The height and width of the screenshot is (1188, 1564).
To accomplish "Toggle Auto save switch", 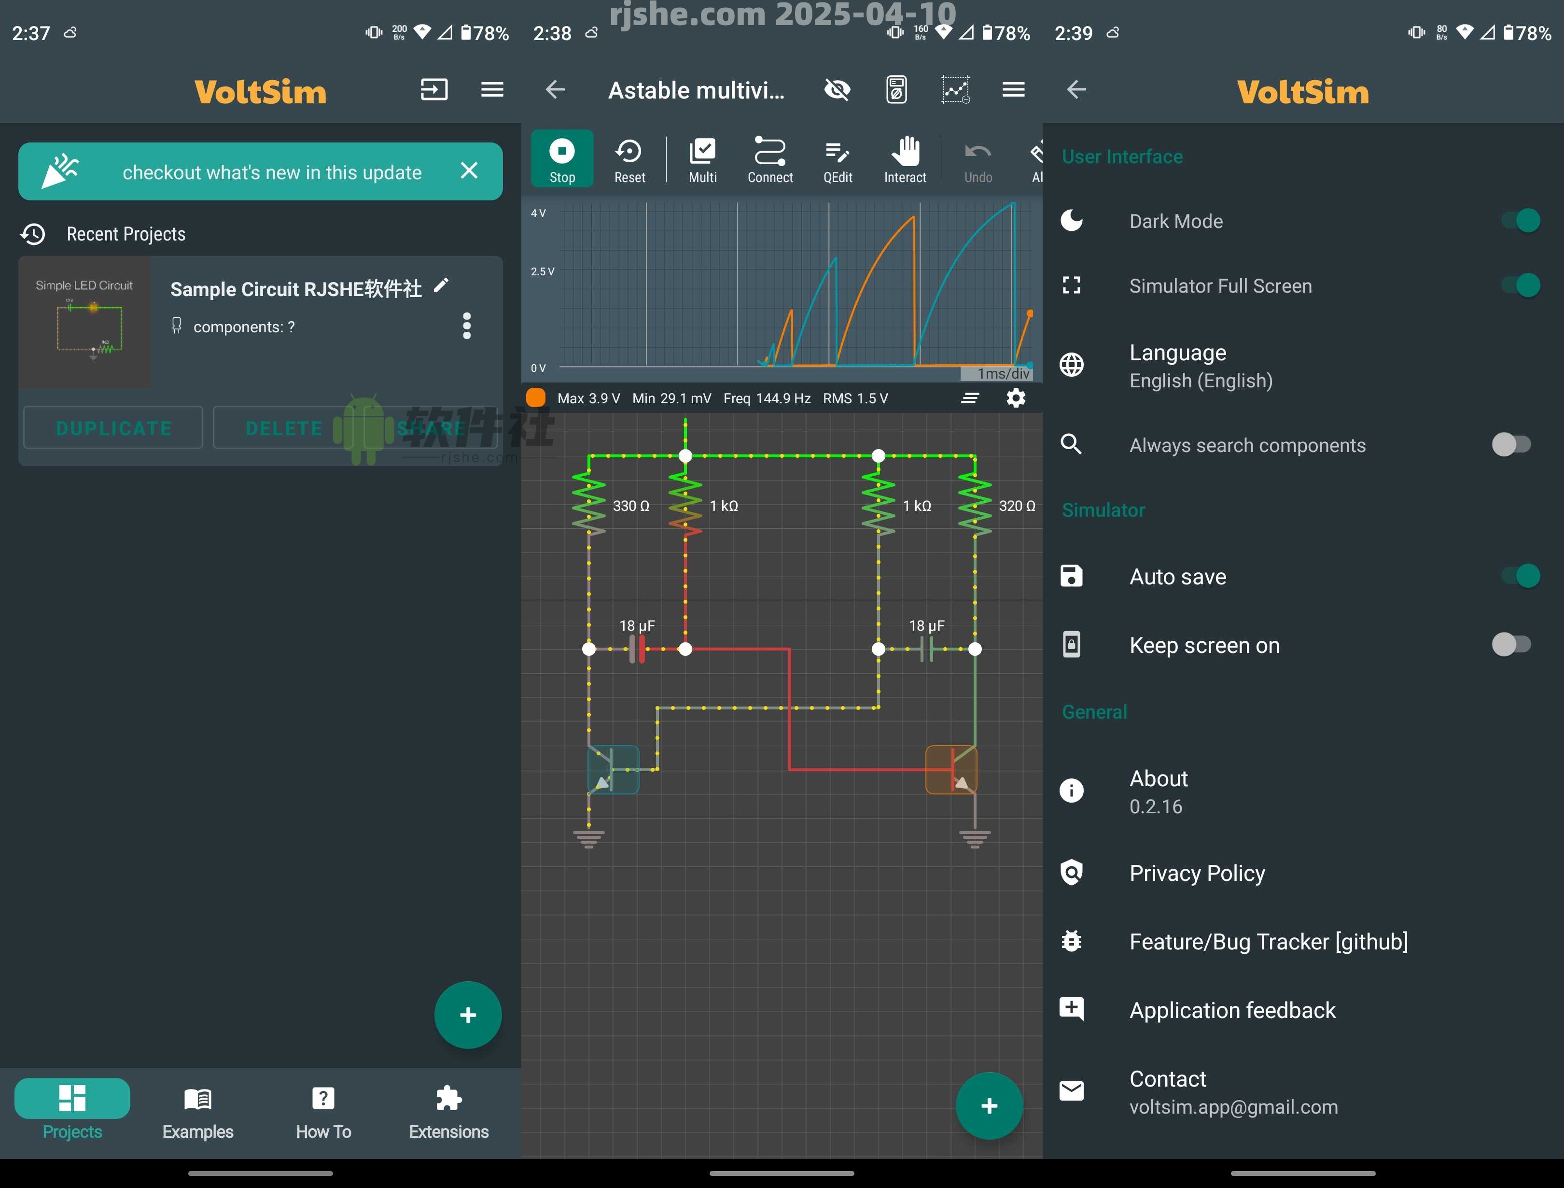I will (1520, 576).
